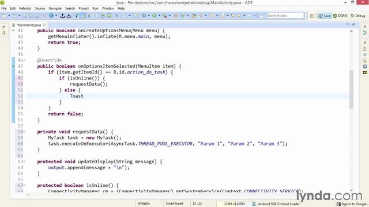Click the upload arrow toolbar icon

click(62, 16)
